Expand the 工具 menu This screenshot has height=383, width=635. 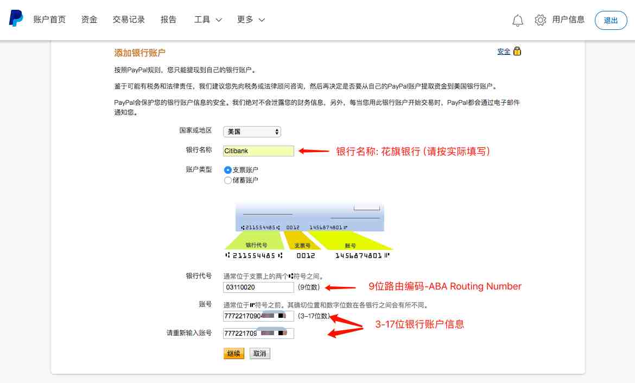[x=208, y=20]
